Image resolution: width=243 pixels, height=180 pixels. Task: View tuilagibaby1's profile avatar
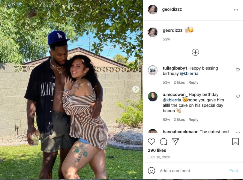[153, 70]
